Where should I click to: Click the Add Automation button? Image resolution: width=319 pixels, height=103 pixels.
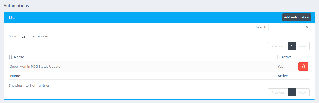tap(296, 17)
